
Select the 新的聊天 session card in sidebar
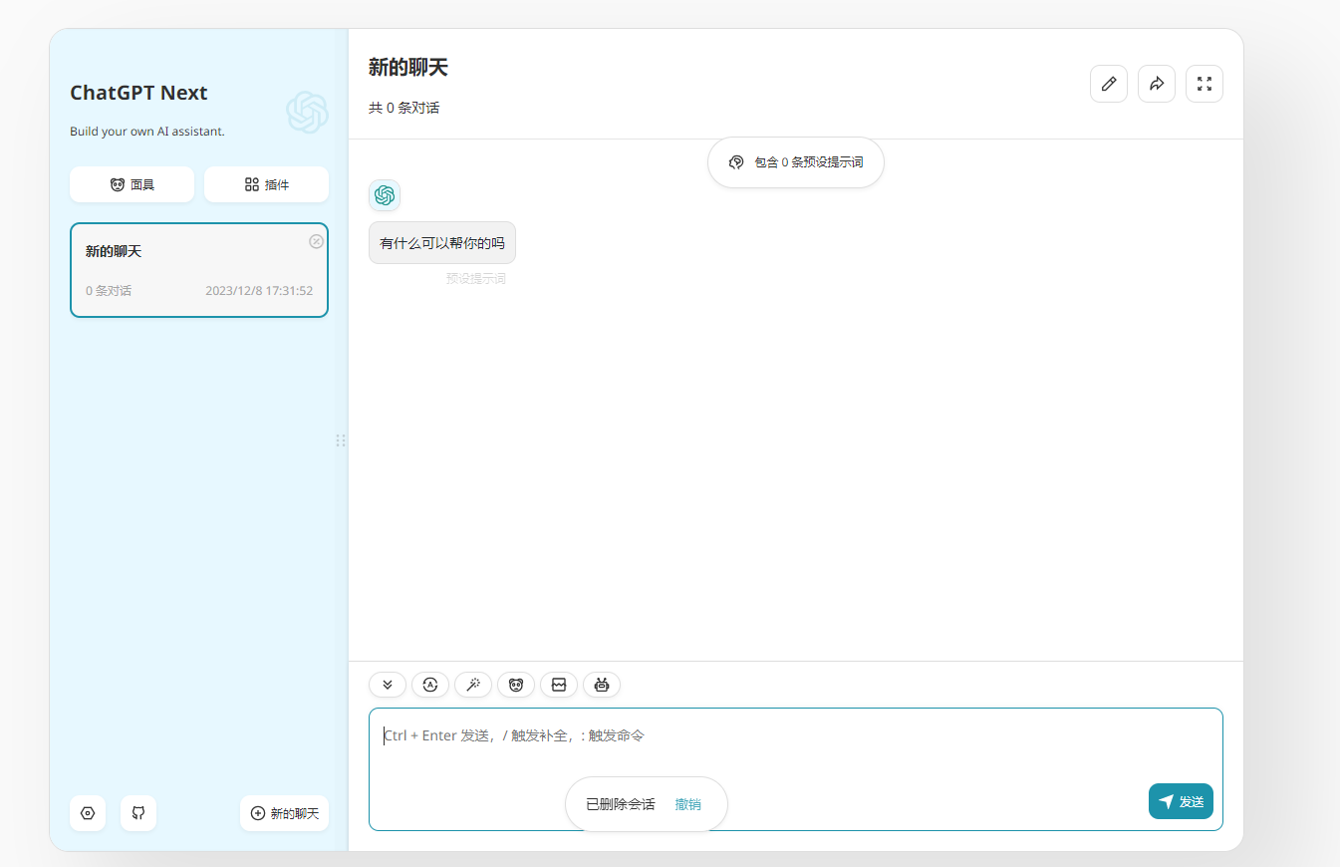[x=199, y=270]
